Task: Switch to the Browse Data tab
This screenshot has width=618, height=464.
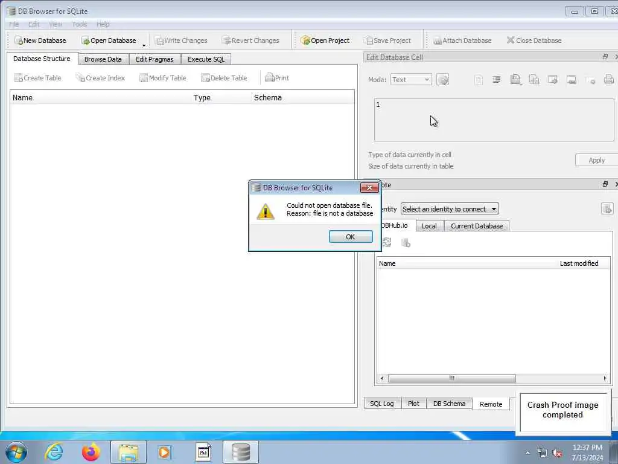Action: pos(103,59)
